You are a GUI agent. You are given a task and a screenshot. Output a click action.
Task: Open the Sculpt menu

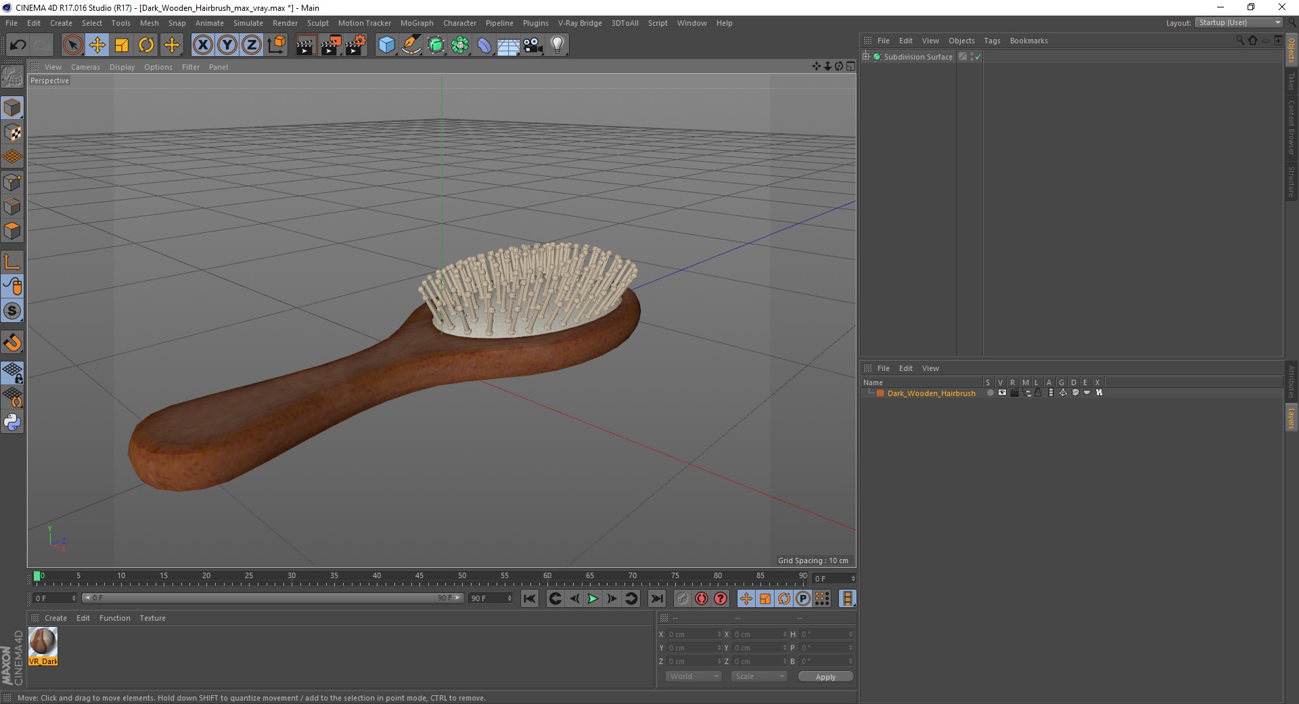pos(317,23)
